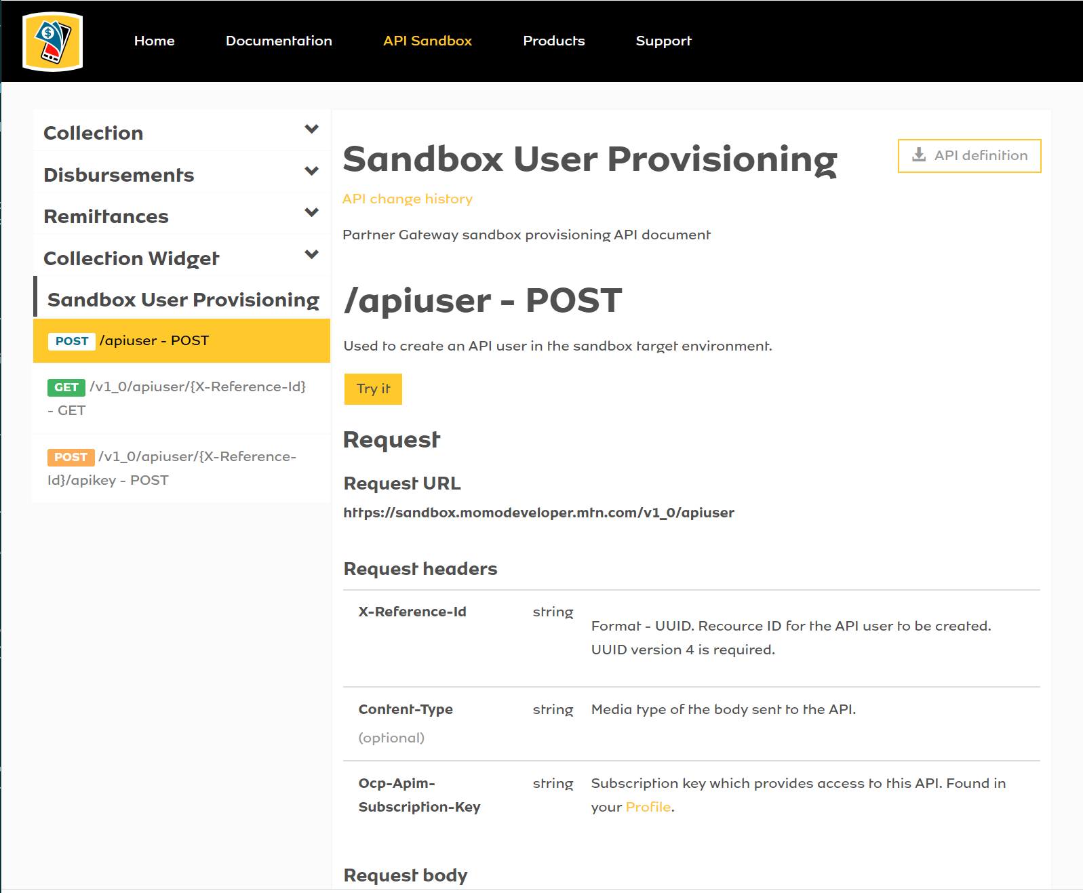
Task: Click the download icon in API definition button
Action: click(919, 155)
